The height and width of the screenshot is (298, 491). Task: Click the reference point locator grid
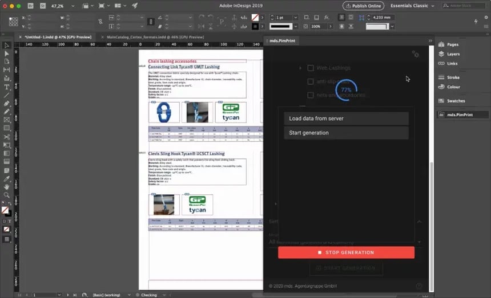click(x=13, y=22)
